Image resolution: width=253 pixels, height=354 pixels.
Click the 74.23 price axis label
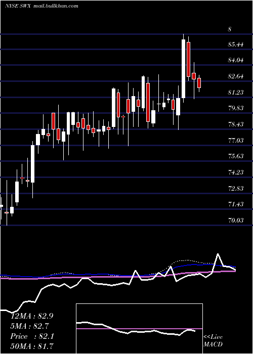pyautogui.click(x=236, y=172)
